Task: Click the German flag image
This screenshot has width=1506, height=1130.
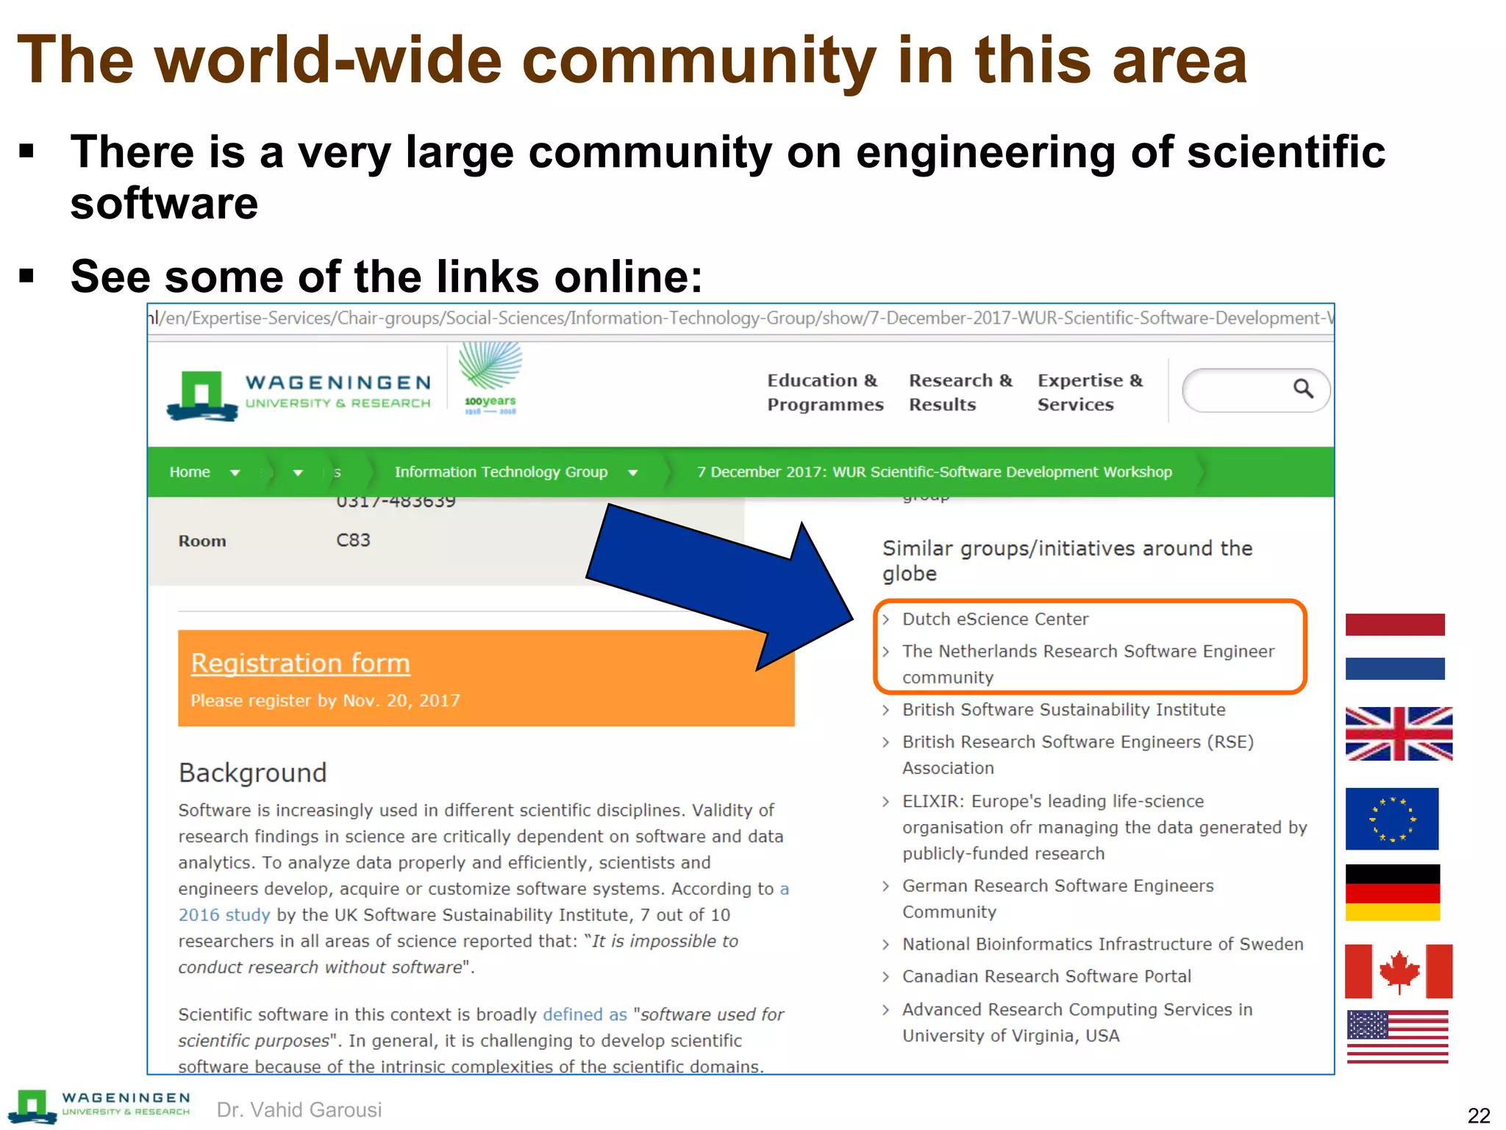Action: (1392, 892)
